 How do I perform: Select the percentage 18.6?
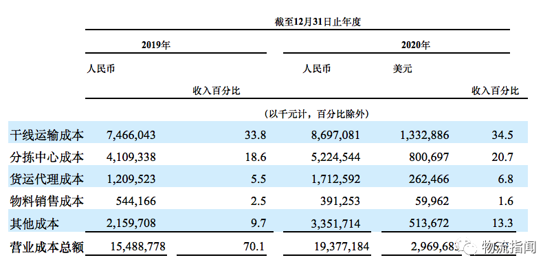[256, 157]
